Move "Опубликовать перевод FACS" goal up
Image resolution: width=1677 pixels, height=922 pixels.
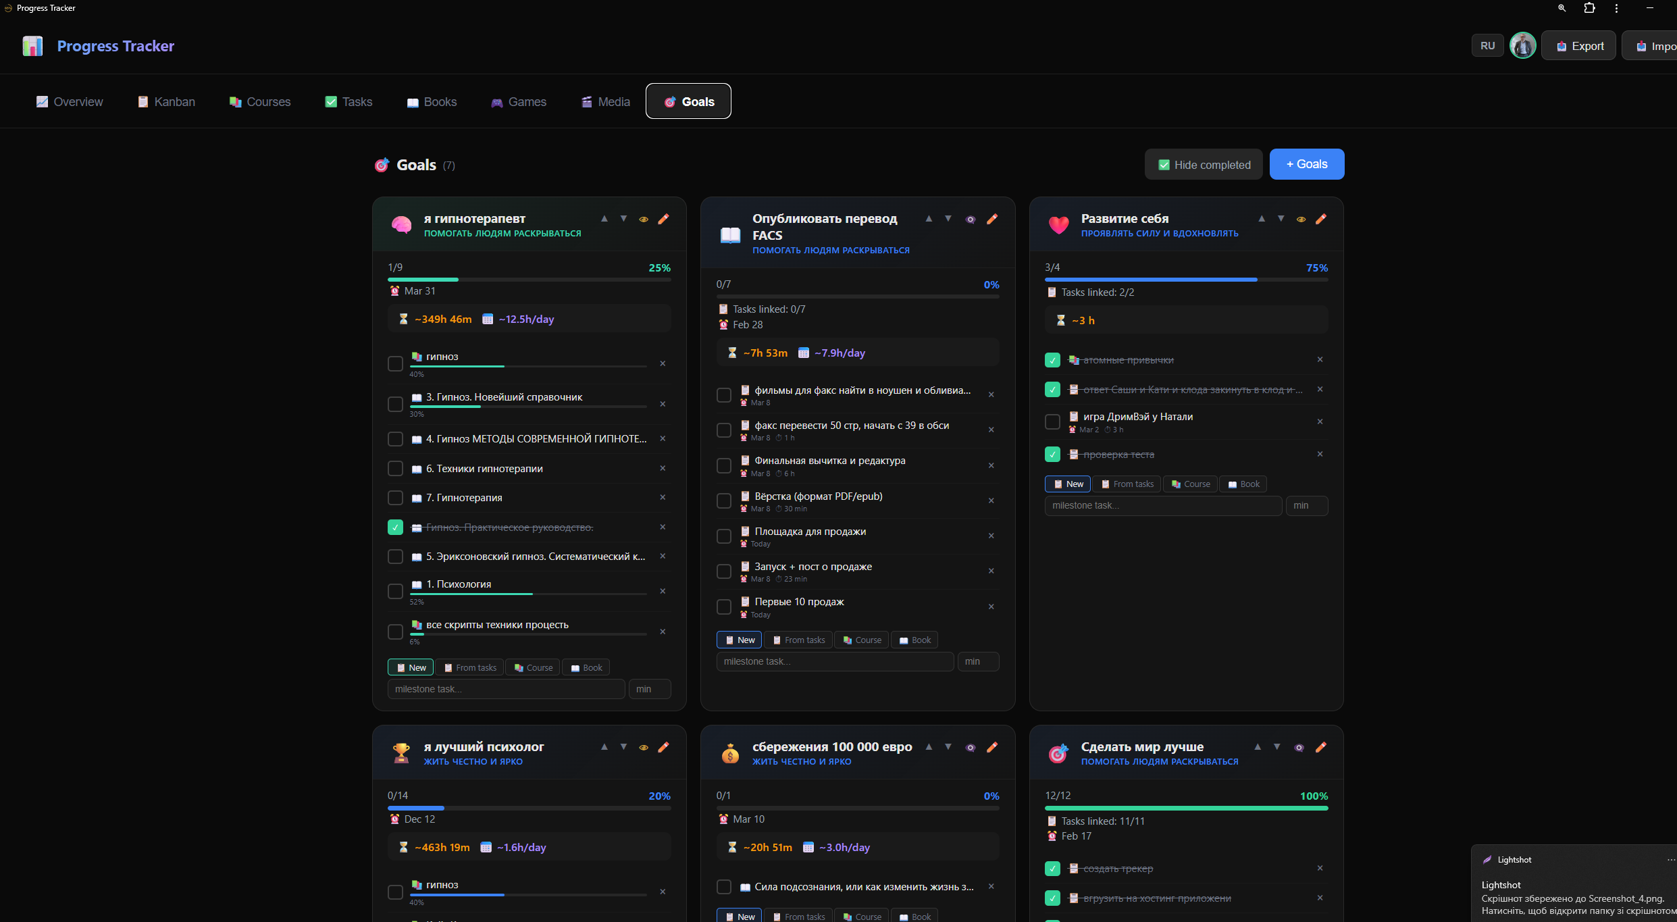click(x=929, y=219)
